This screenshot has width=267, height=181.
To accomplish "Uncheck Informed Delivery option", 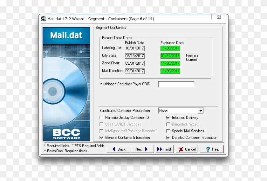I will click(x=168, y=118).
